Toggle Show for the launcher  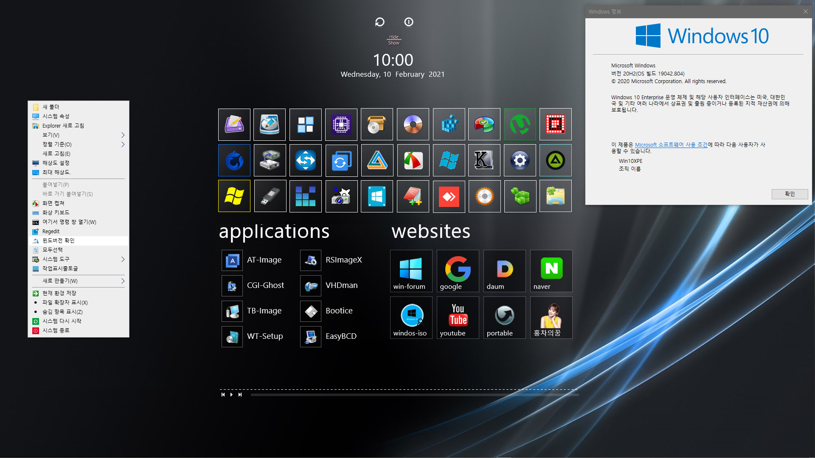coord(394,43)
